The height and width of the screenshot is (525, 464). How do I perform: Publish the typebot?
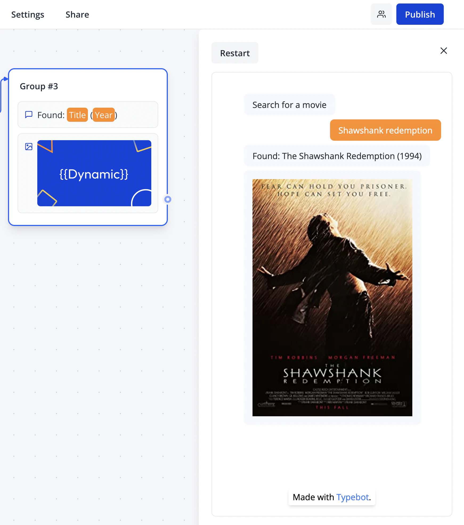pos(420,14)
